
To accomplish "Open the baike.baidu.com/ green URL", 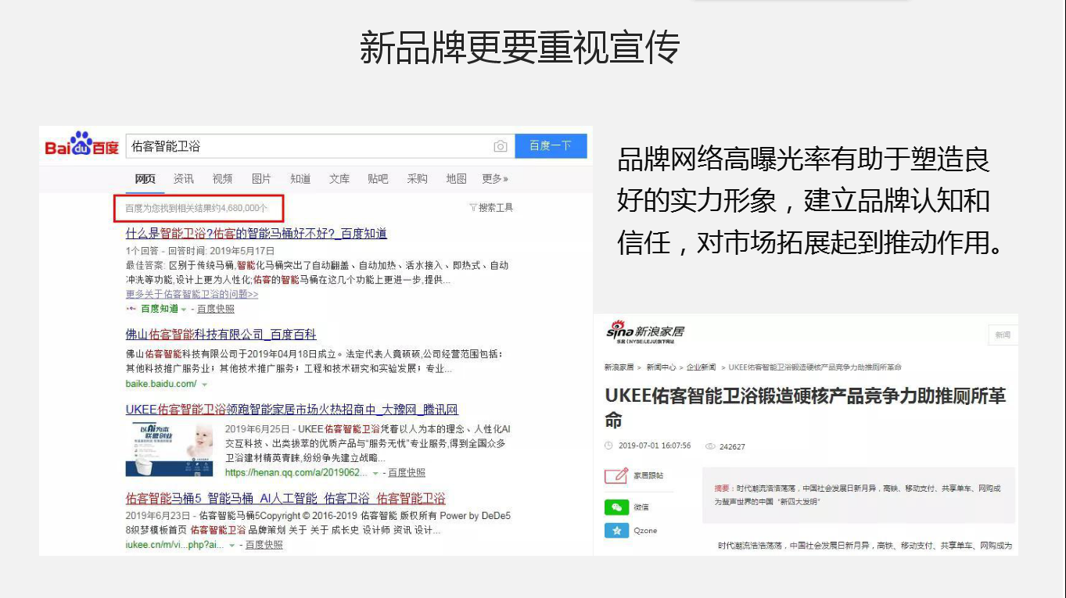I will pos(161,384).
